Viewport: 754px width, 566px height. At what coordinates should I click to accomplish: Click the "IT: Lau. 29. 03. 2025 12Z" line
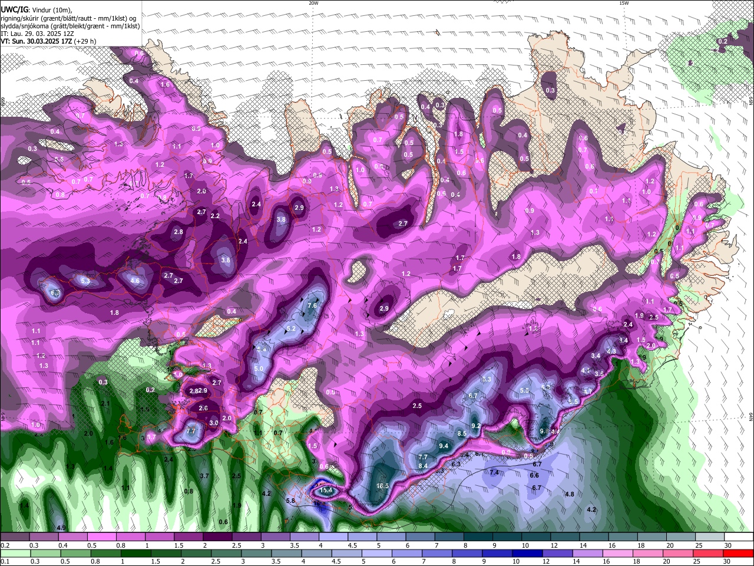pyautogui.click(x=38, y=34)
